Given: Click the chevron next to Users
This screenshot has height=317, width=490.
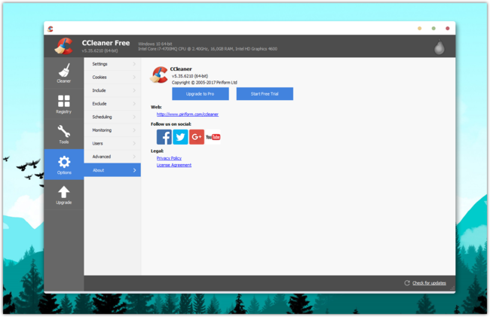Looking at the screenshot, I should click(x=134, y=144).
